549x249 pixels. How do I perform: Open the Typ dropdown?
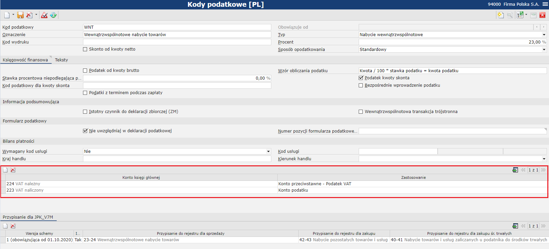tap(544, 35)
